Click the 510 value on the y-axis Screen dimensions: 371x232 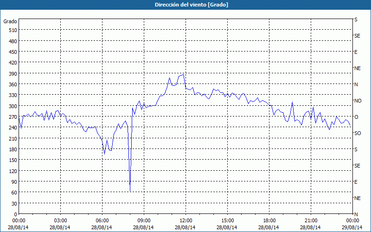click(13, 30)
